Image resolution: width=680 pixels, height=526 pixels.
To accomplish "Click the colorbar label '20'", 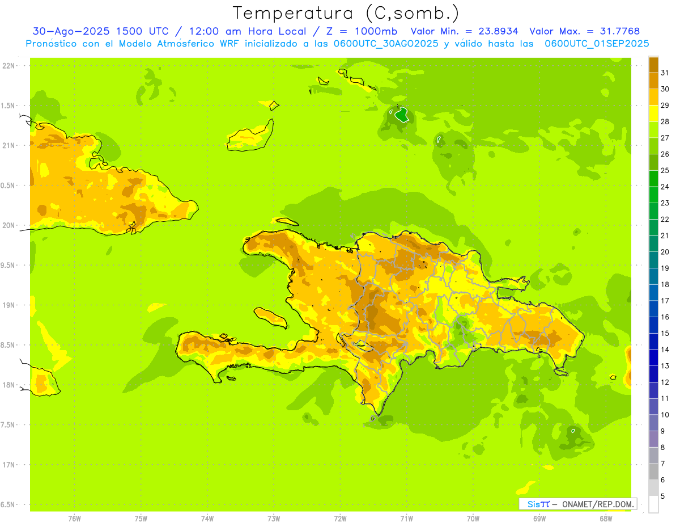I will pos(665,252).
